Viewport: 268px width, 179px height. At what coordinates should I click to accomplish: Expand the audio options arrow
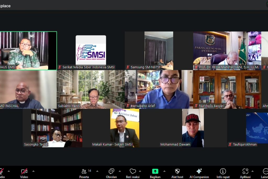click(x=9, y=171)
